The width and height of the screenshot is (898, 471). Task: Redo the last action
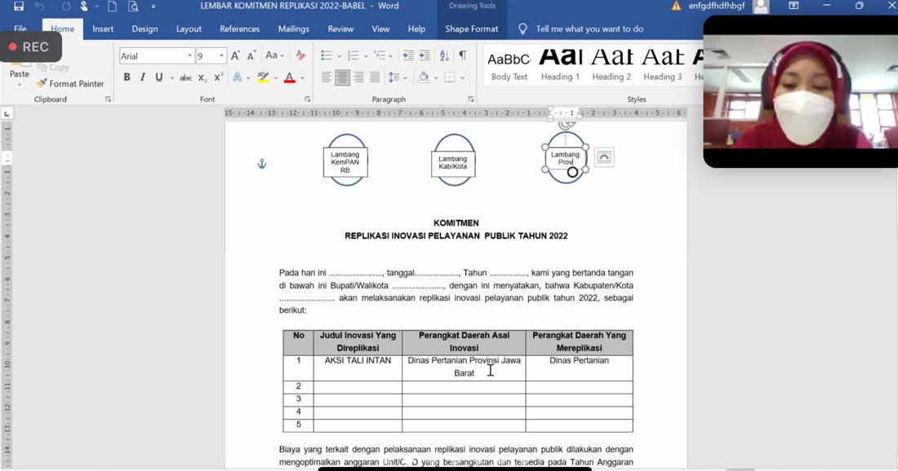click(66, 7)
